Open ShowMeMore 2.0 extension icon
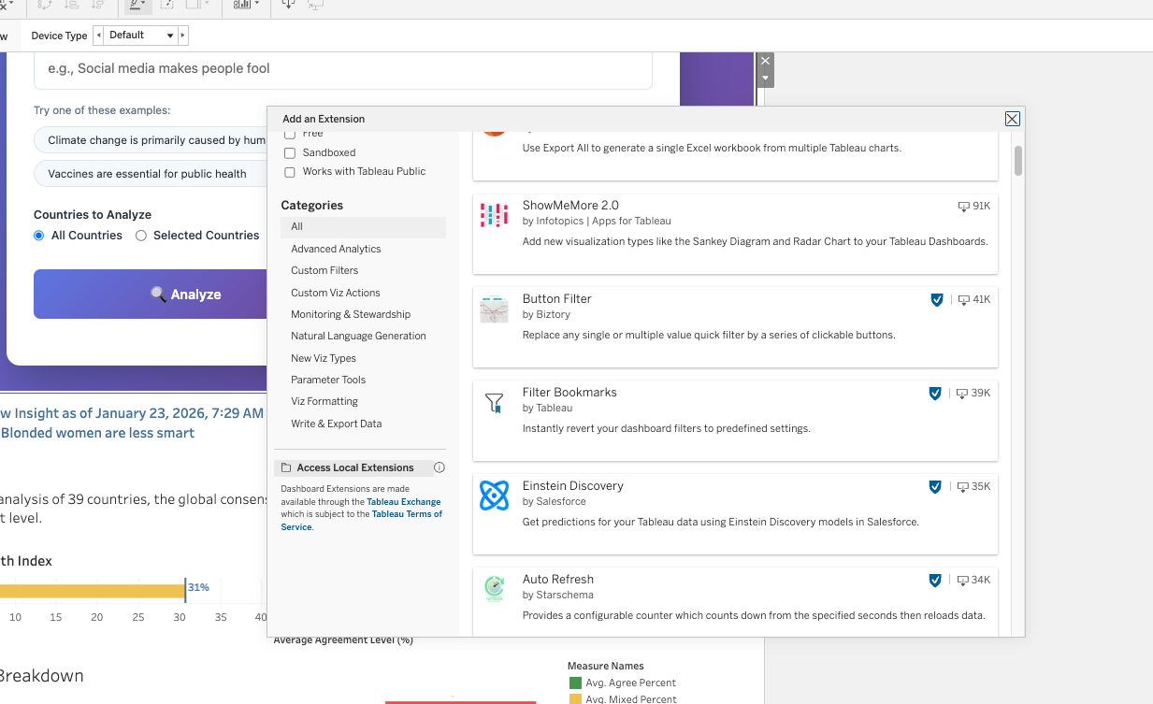1153x704 pixels. pos(494,214)
